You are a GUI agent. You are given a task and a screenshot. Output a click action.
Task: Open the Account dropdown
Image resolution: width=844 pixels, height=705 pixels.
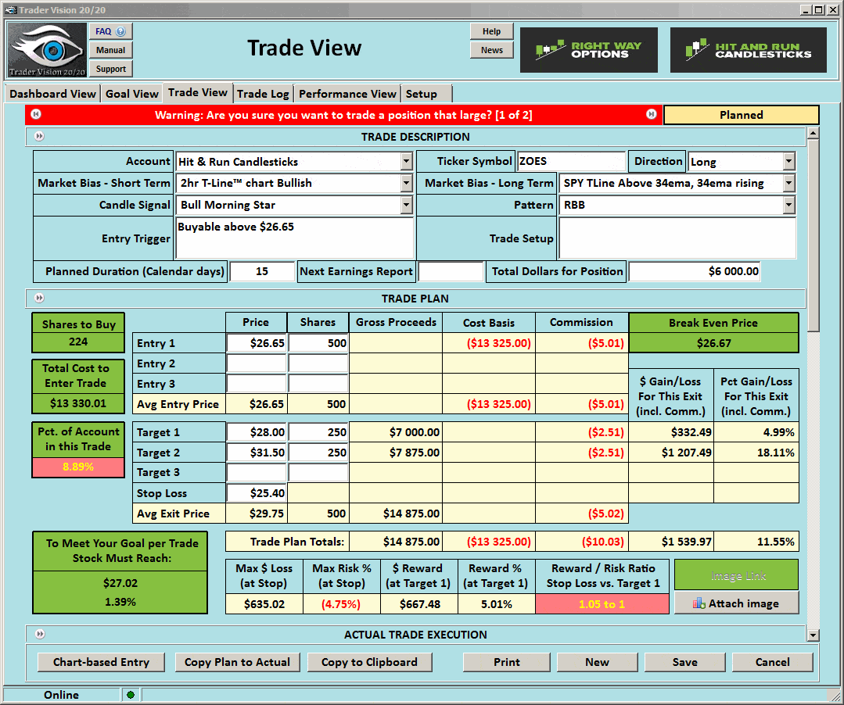[x=407, y=161]
